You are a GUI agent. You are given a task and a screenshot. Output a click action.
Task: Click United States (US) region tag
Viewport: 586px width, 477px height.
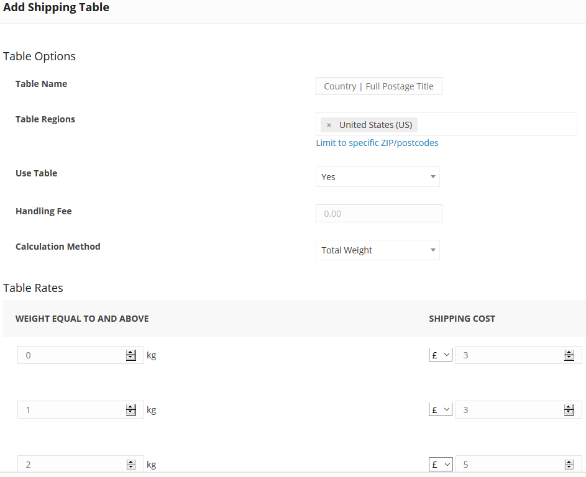[x=375, y=125]
